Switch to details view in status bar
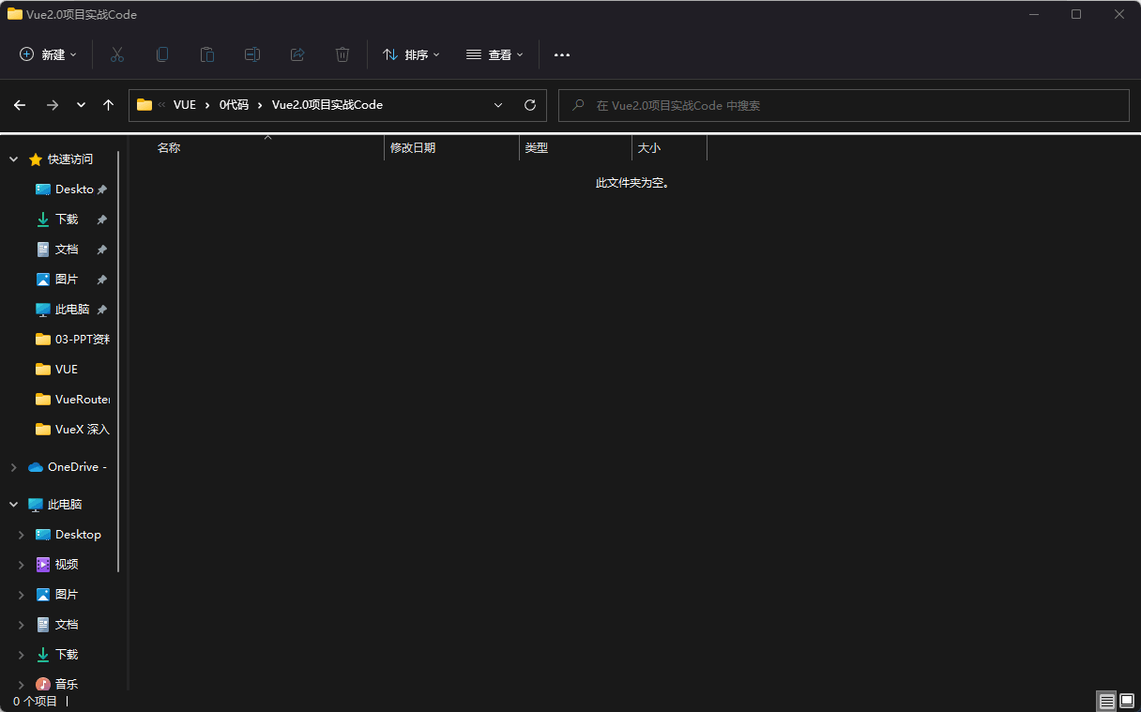This screenshot has height=712, width=1141. tap(1106, 701)
